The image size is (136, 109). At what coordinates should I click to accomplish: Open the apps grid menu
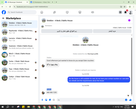coord(120,12)
